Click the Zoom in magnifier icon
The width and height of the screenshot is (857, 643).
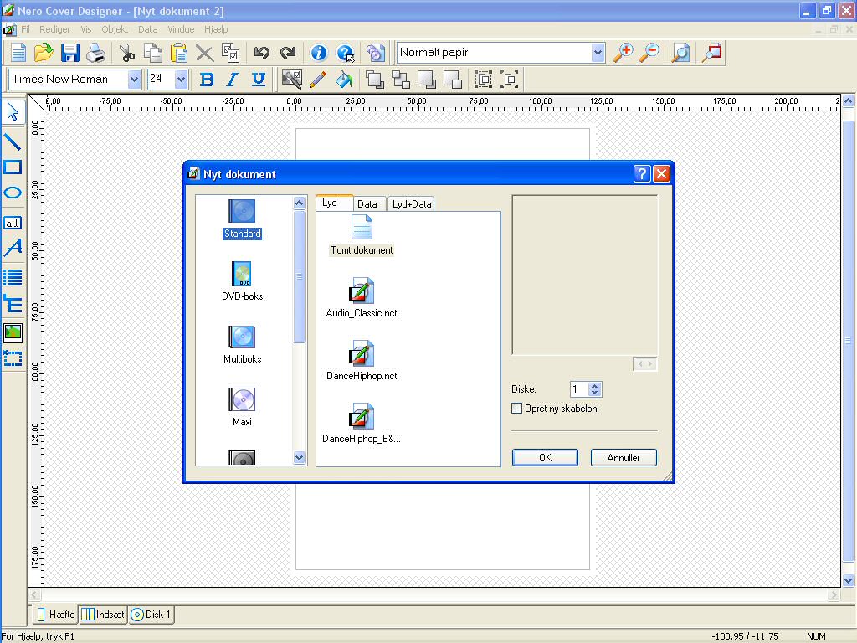click(x=623, y=53)
